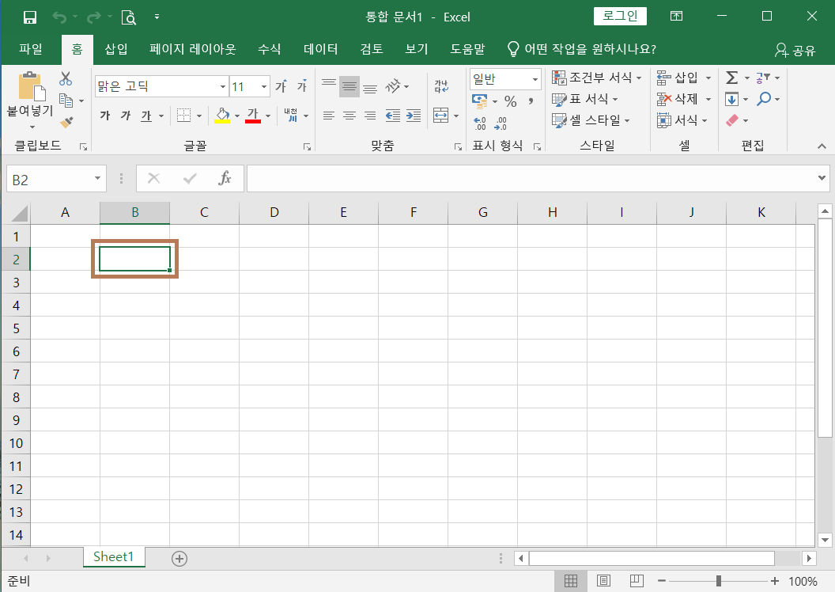Open the font name dropdown 맑은 고딕
The height and width of the screenshot is (592, 835).
coord(223,86)
